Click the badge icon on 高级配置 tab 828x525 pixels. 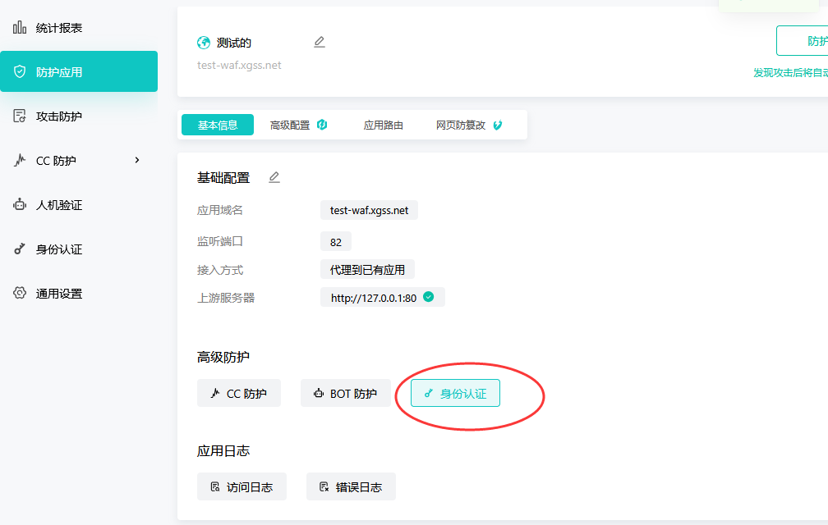[x=322, y=125]
